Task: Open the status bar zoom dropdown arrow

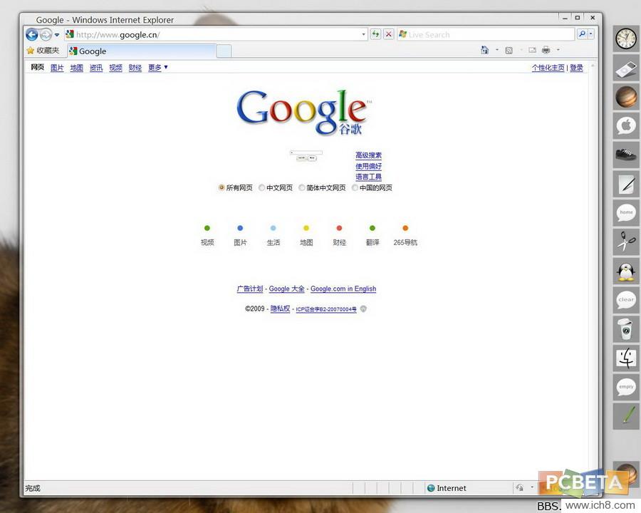Action: (x=532, y=487)
